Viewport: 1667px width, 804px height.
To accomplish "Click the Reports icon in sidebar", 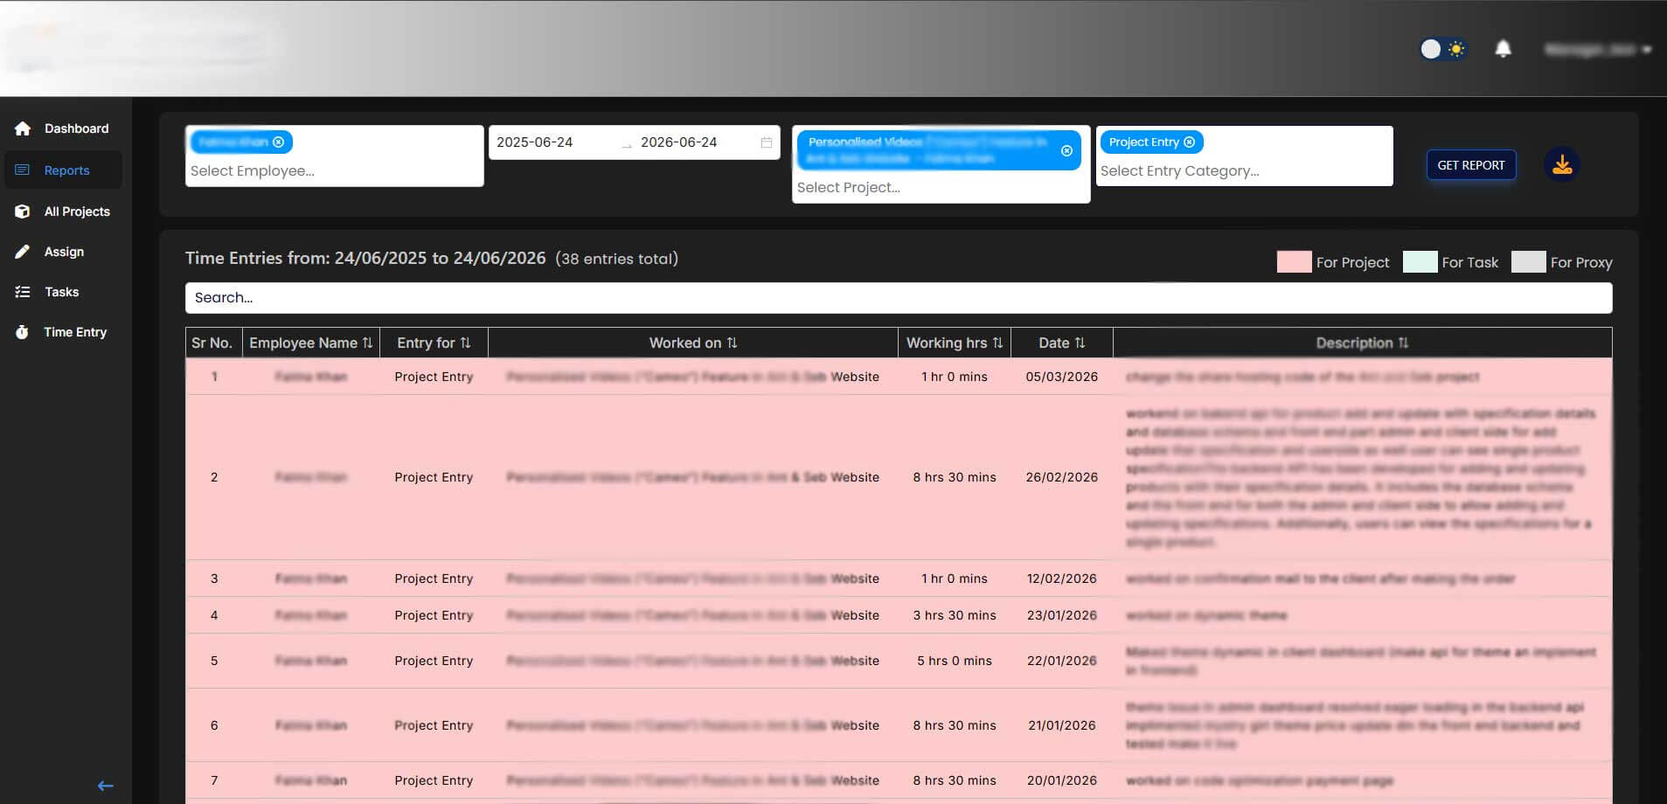I will [23, 170].
